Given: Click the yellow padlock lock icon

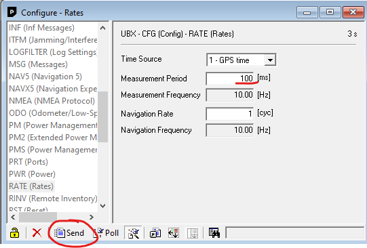Looking at the screenshot, I should [x=14, y=233].
